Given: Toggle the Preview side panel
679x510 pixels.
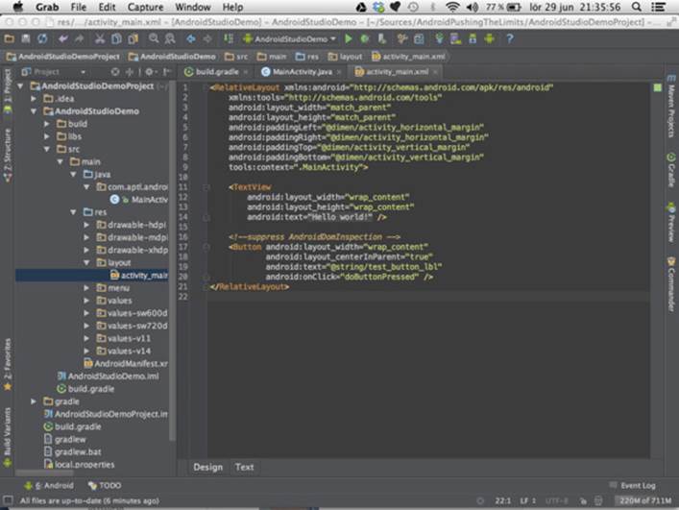Looking at the screenshot, I should point(670,222).
